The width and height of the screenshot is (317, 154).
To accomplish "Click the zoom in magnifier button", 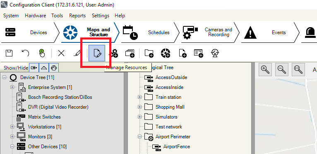I will point(265,69).
